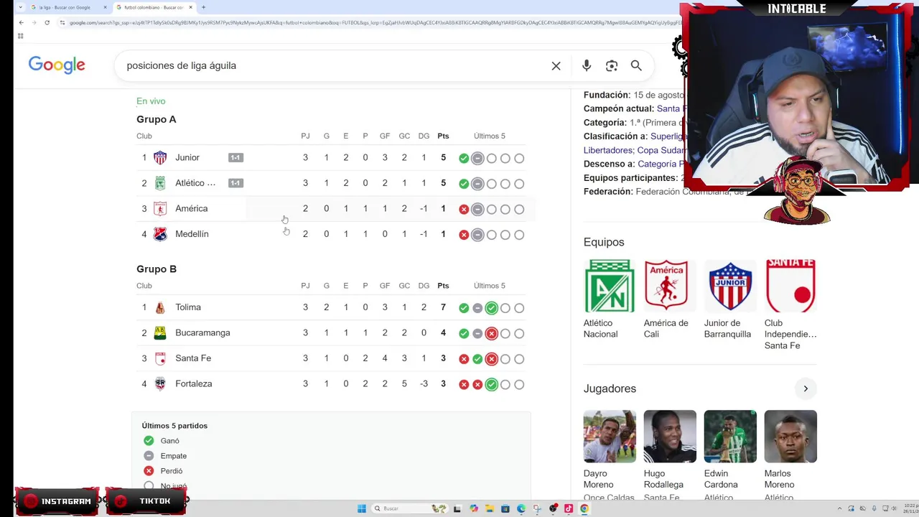The width and height of the screenshot is (919, 517).
Task: Open the Hugo Rodallega player photo
Action: point(670,437)
